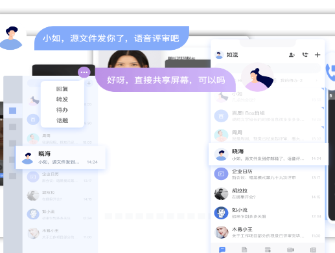Click the male avatar beside the blue bubble
The height and width of the screenshot is (253, 335).
click(11, 38)
